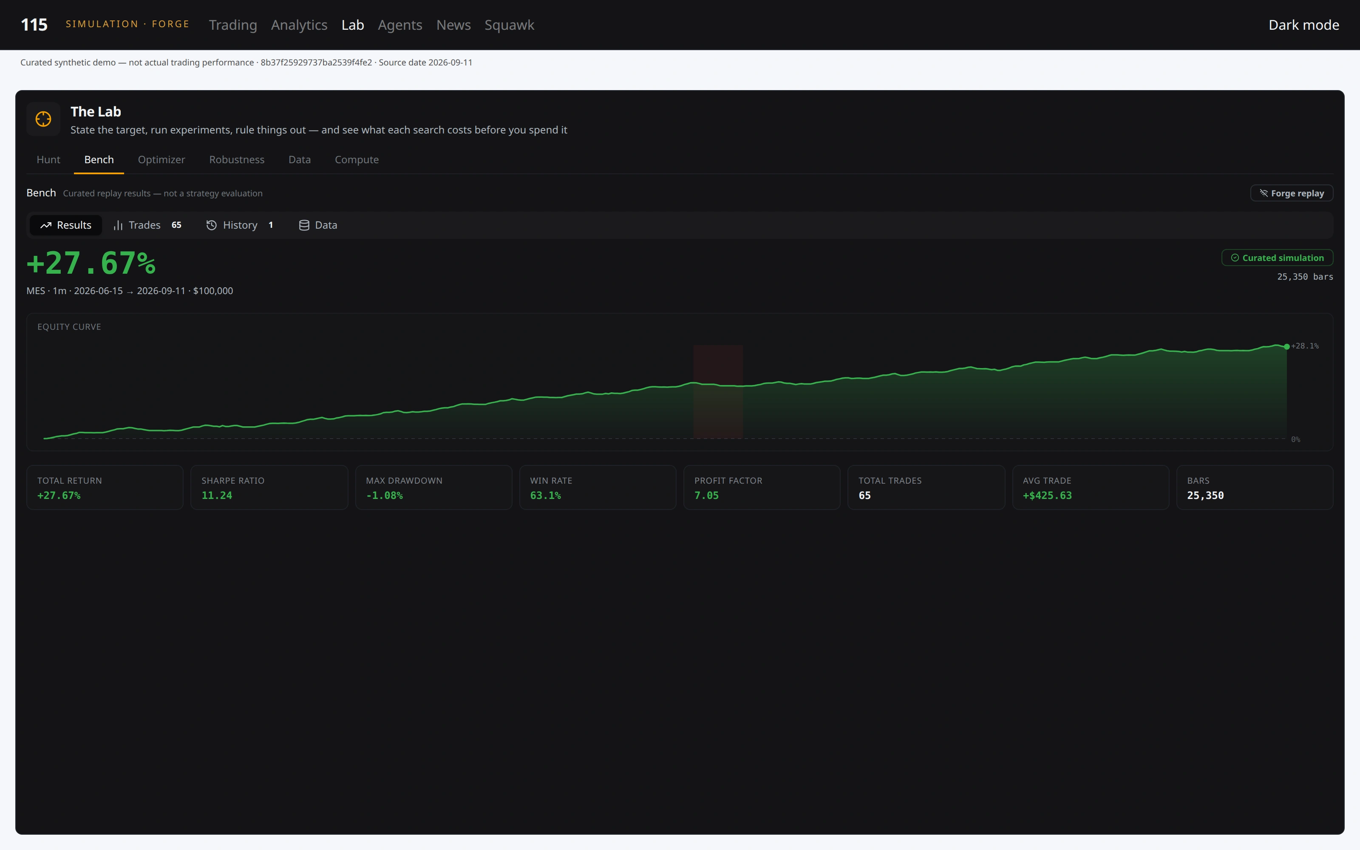Screen dimensions: 1360x850
Task: Click the 115 logo number
Action: 34,25
